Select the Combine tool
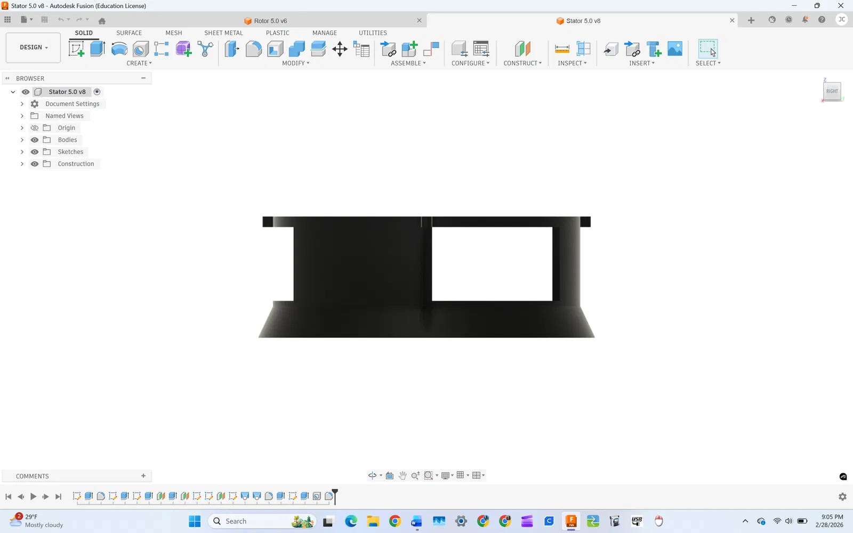 tap(296, 49)
